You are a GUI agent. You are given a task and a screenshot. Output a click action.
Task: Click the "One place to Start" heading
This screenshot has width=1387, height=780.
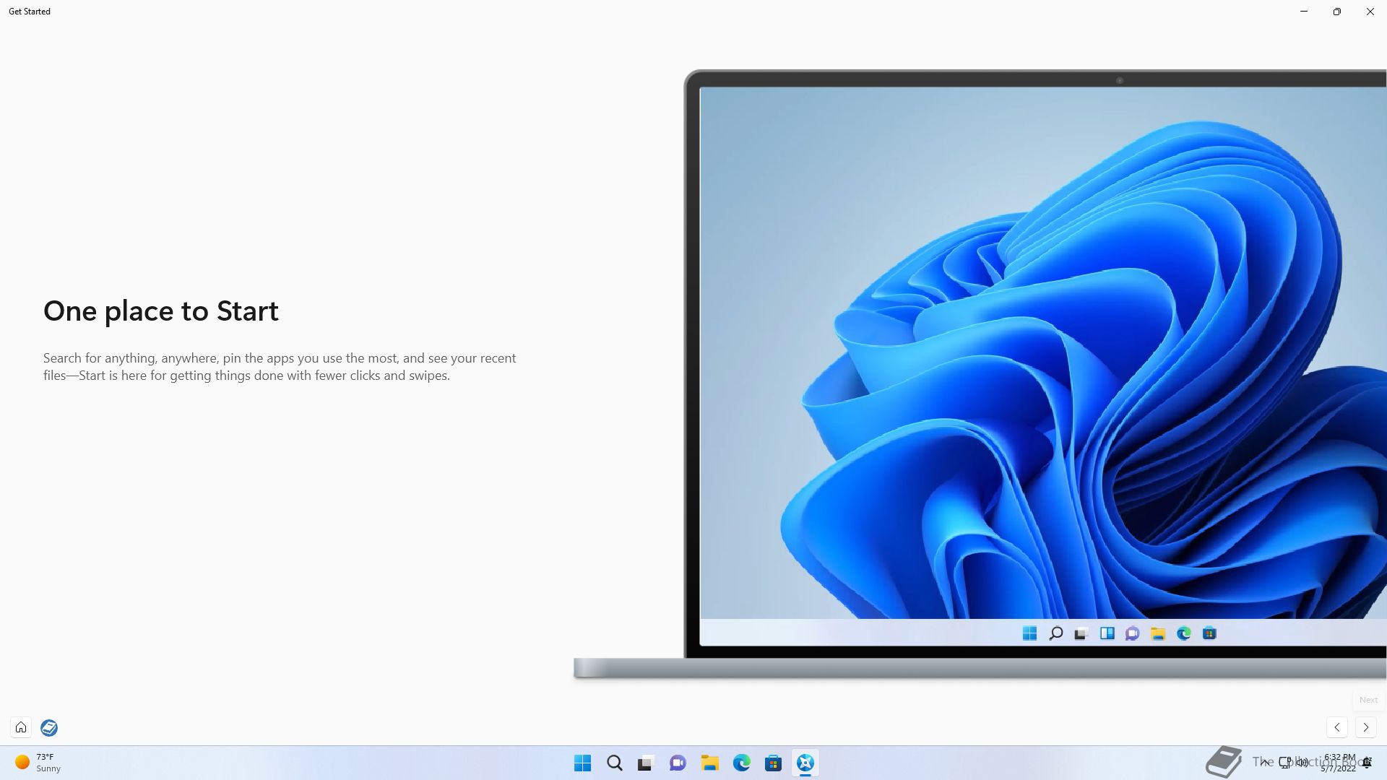click(x=161, y=311)
